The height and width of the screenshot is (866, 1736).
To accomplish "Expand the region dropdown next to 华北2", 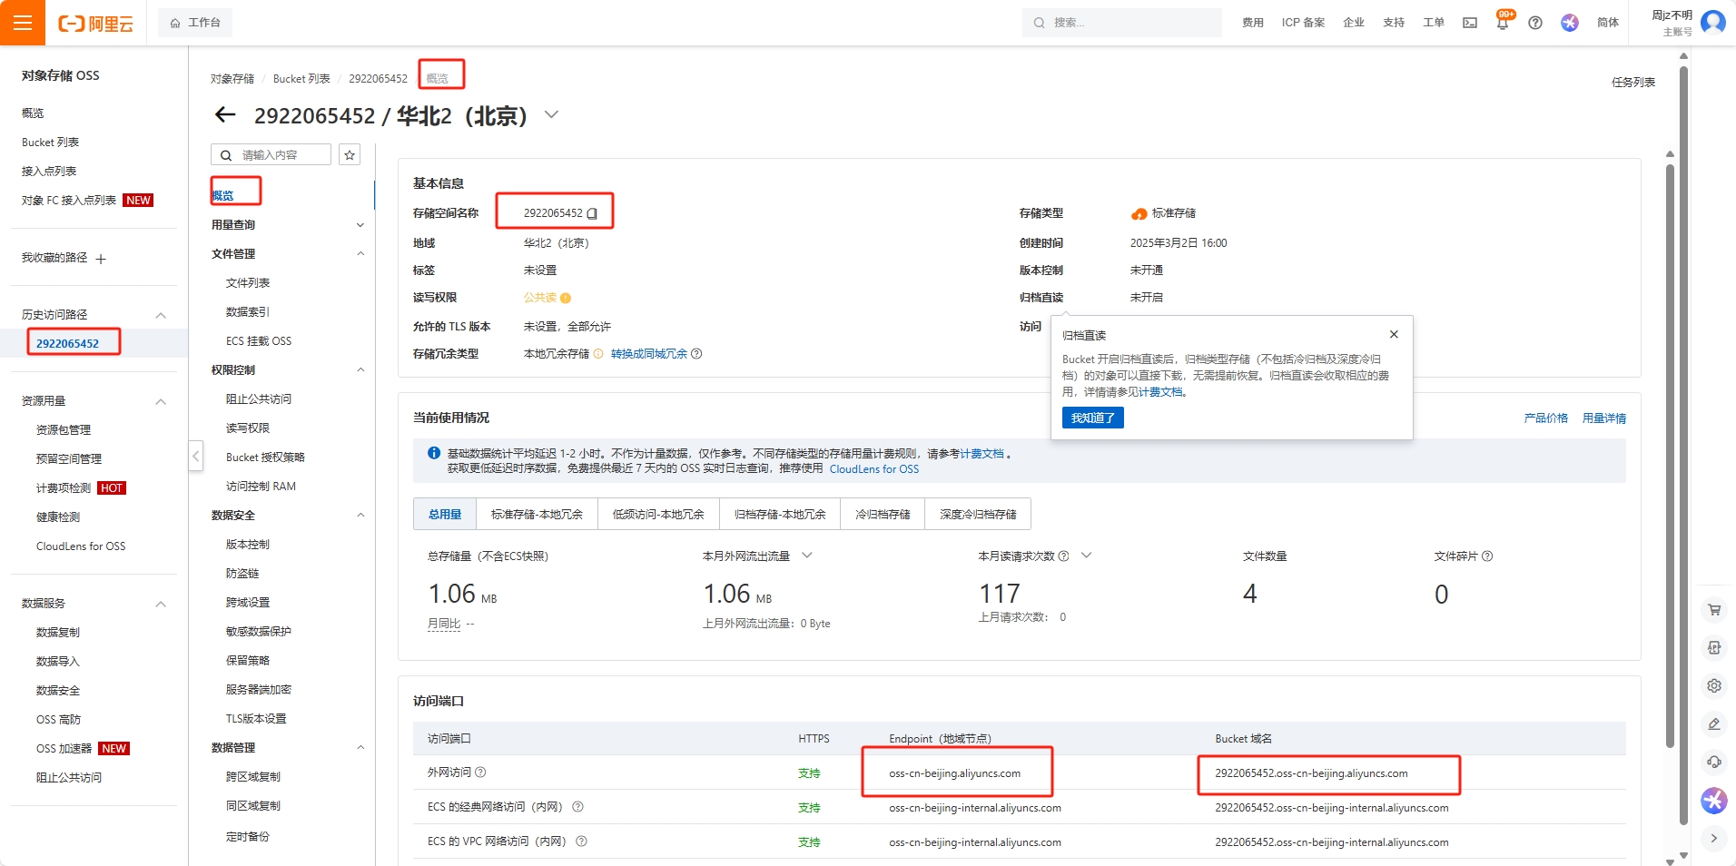I will coord(551,115).
